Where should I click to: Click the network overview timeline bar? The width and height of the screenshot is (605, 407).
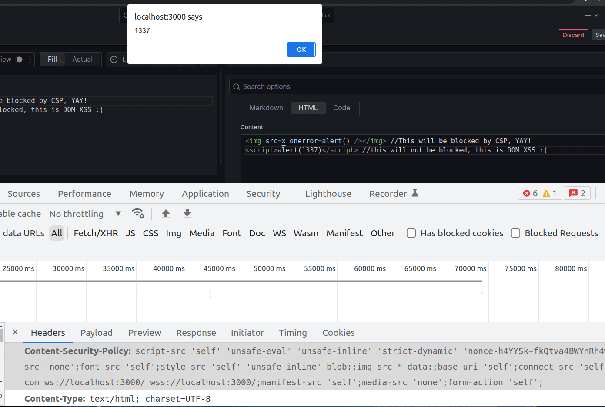(241, 281)
